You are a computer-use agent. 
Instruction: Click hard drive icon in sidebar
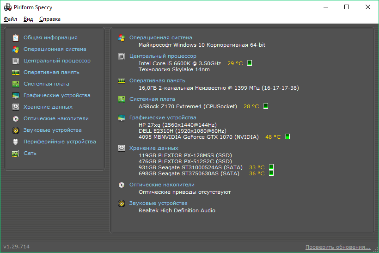click(x=16, y=107)
